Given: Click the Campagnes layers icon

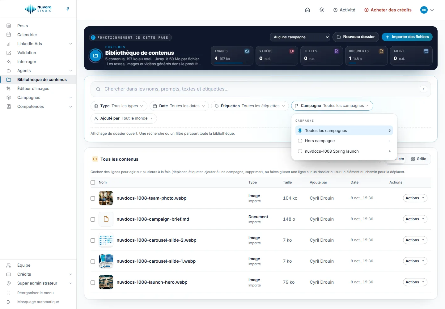Looking at the screenshot, I should click(x=9, y=97).
